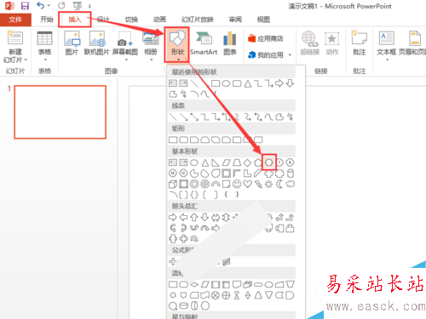Open the 审阅 review tab

(235, 20)
